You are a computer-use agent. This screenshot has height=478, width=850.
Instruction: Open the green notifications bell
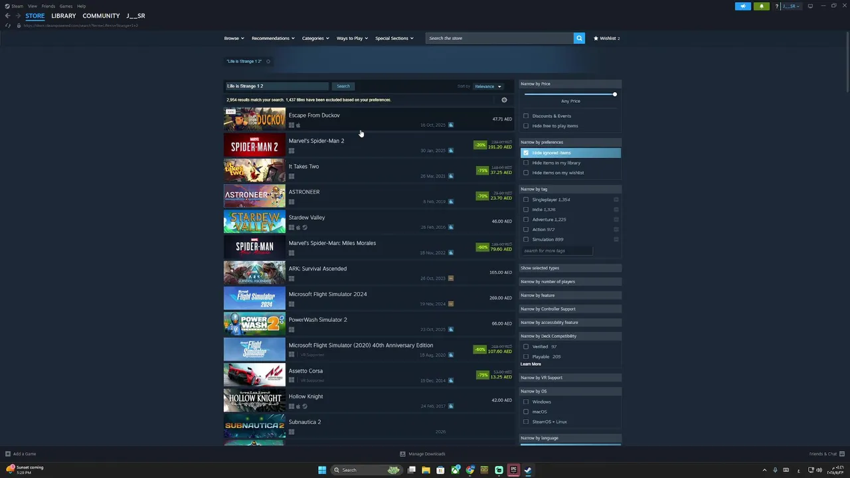click(761, 6)
